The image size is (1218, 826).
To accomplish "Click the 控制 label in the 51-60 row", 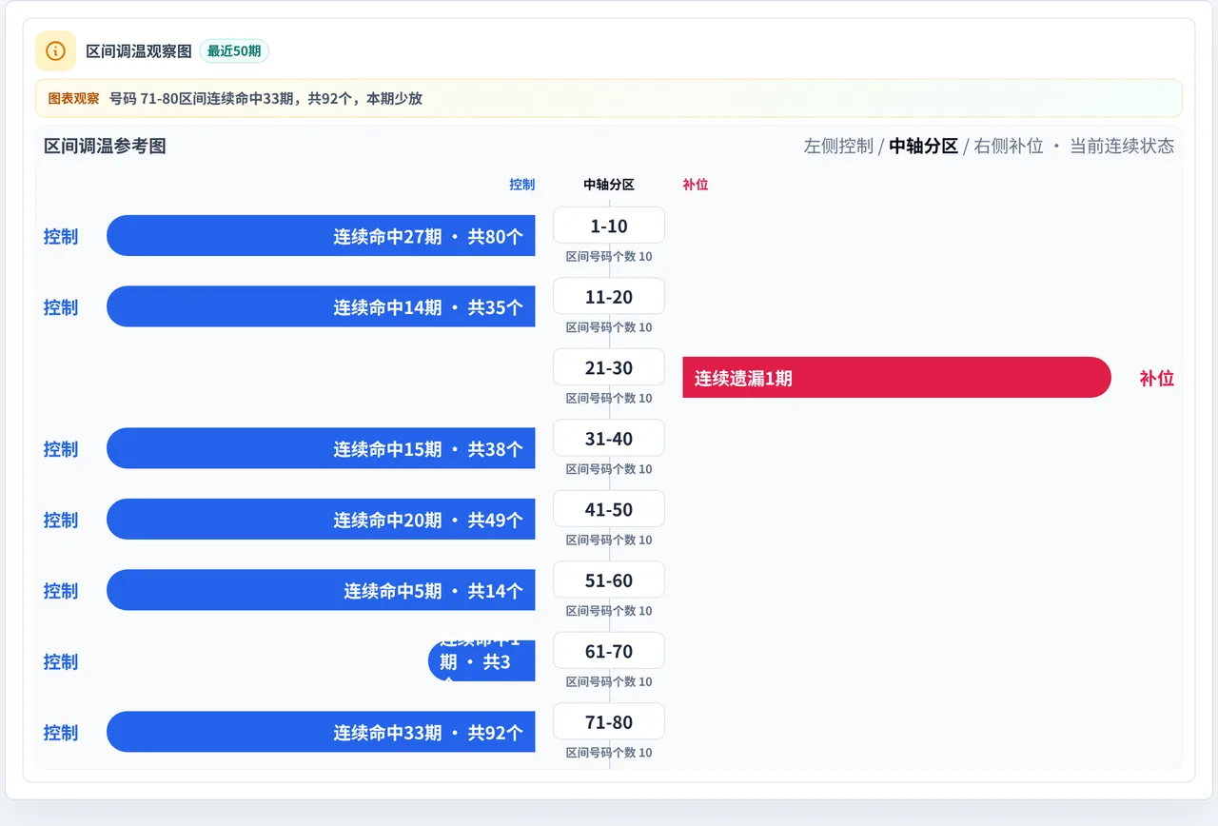I will [x=61, y=591].
